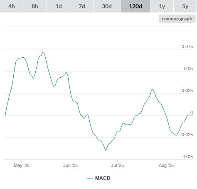The image size is (197, 189).
Task: Select the 4h time range tab
Action: 12,6
